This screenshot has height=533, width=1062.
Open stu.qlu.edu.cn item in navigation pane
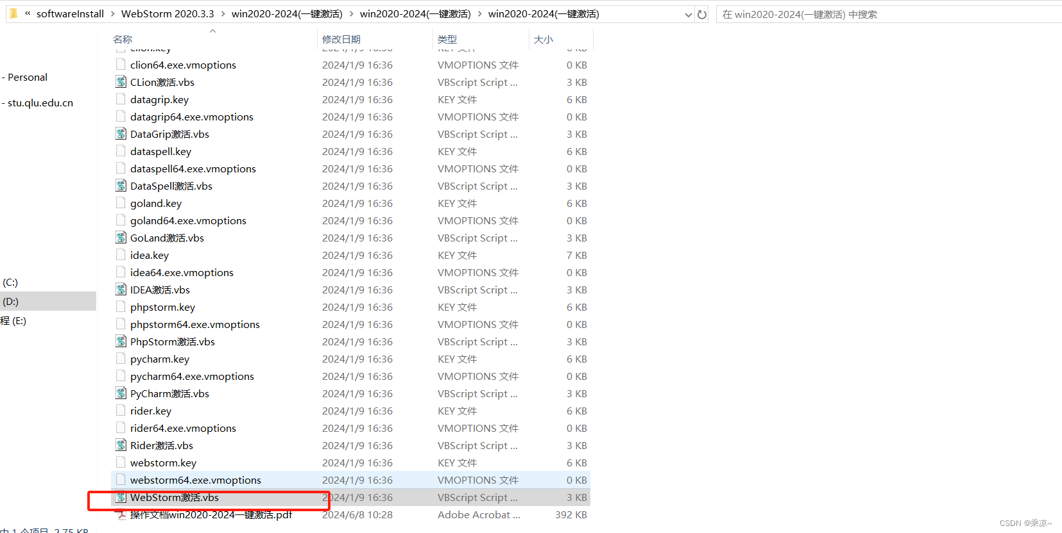click(40, 103)
